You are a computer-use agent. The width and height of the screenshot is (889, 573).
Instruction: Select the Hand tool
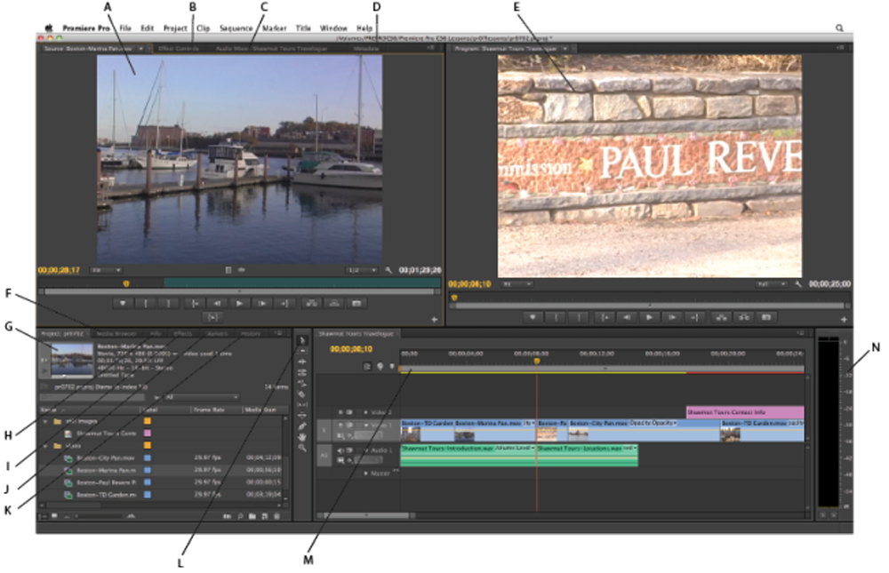coord(302,437)
